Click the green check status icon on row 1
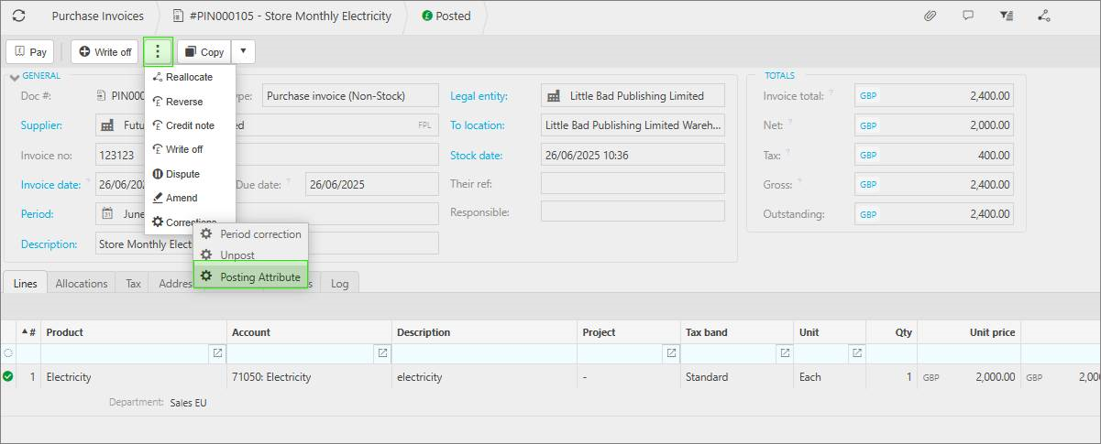Image resolution: width=1101 pixels, height=444 pixels. pos(8,376)
